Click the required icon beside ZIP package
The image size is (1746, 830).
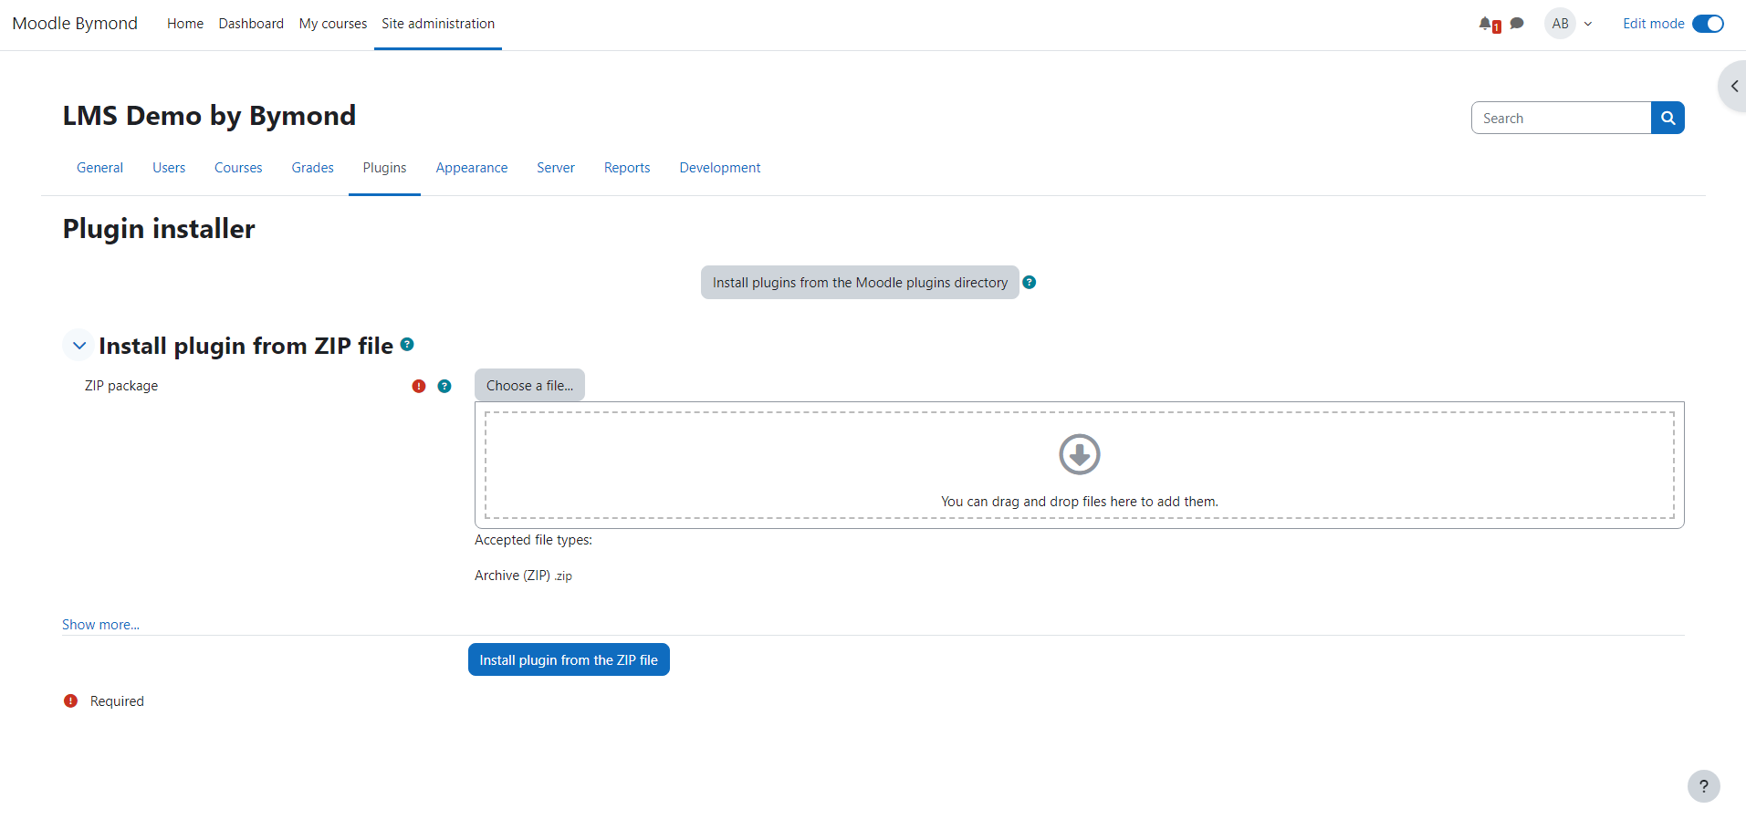tap(419, 386)
